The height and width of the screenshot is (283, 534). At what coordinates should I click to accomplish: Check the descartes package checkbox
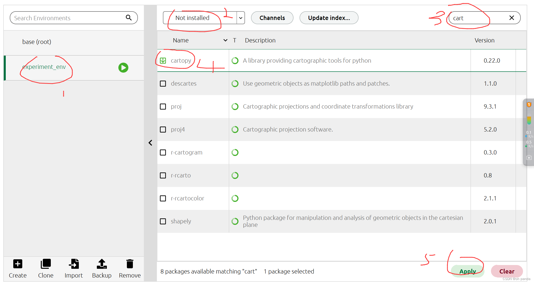click(163, 84)
